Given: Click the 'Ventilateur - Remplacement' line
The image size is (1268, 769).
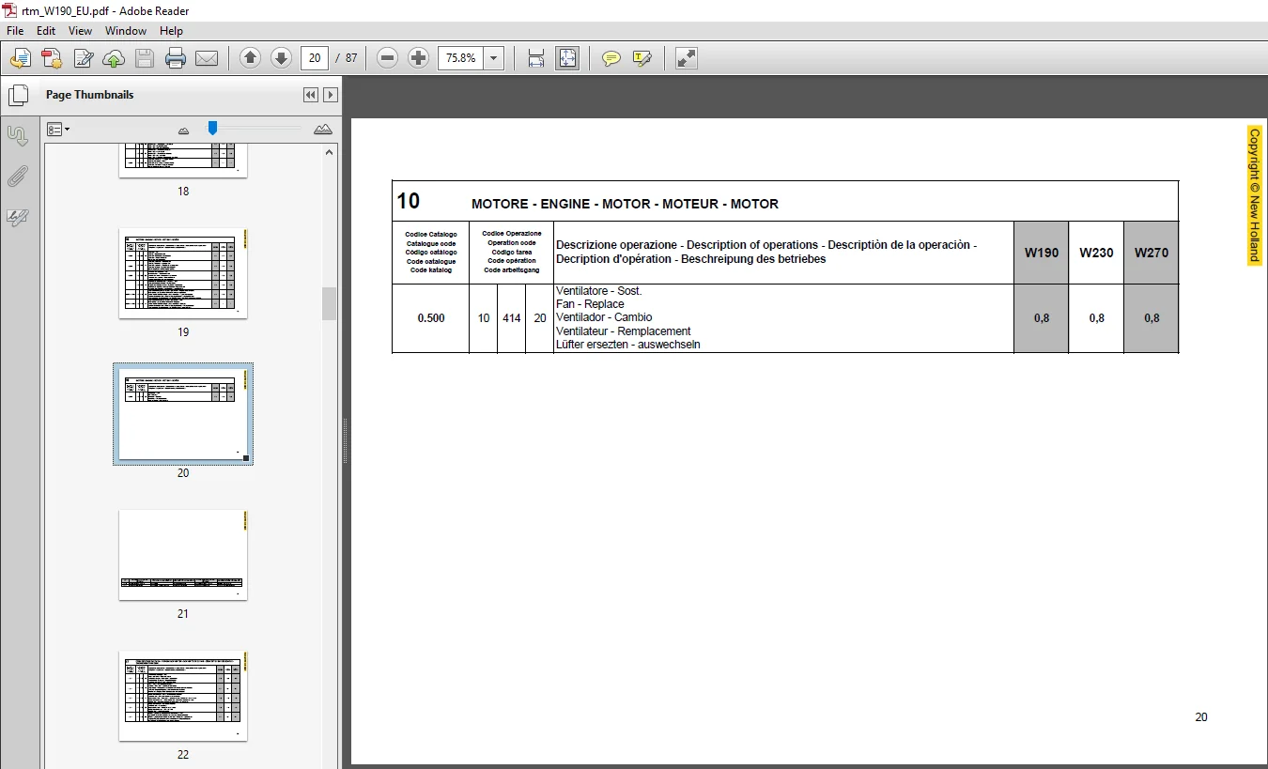Looking at the screenshot, I should 624,331.
